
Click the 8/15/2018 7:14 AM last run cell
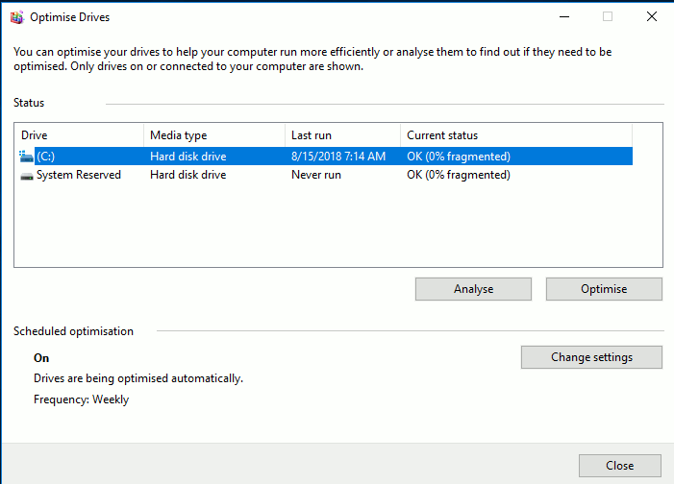[x=338, y=157]
